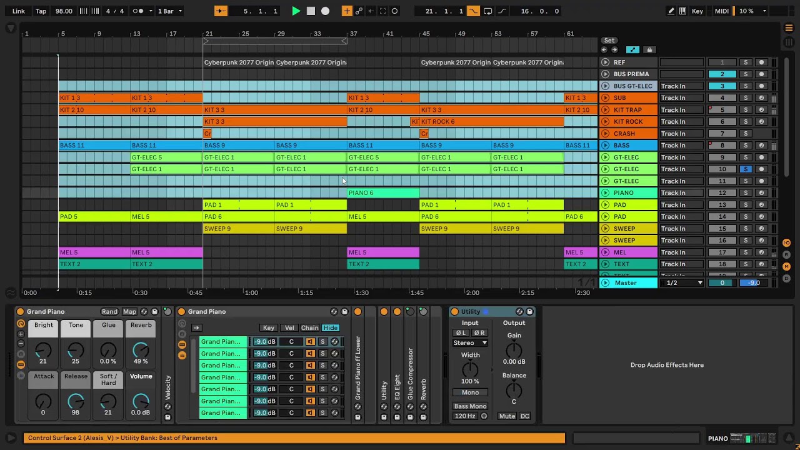The width and height of the screenshot is (800, 450).
Task: Arm the REF track for recording
Action: 761,62
